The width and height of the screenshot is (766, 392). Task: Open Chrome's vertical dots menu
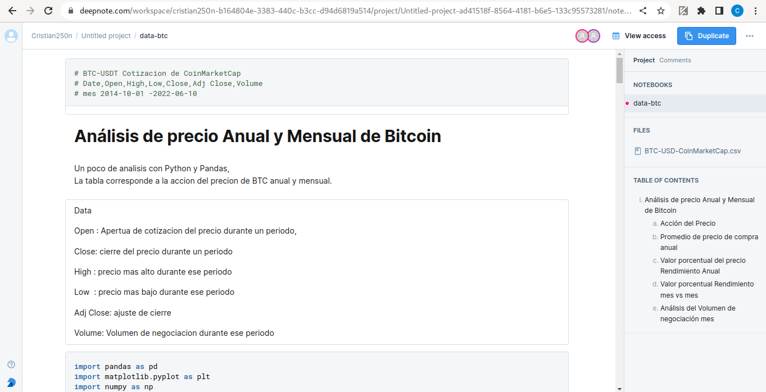click(x=755, y=11)
